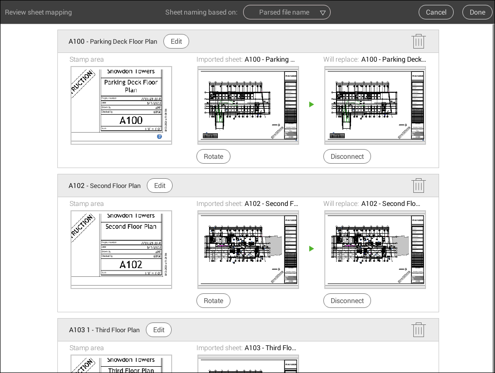Click trash icon for A102 sheet
The width and height of the screenshot is (495, 373).
(x=418, y=186)
